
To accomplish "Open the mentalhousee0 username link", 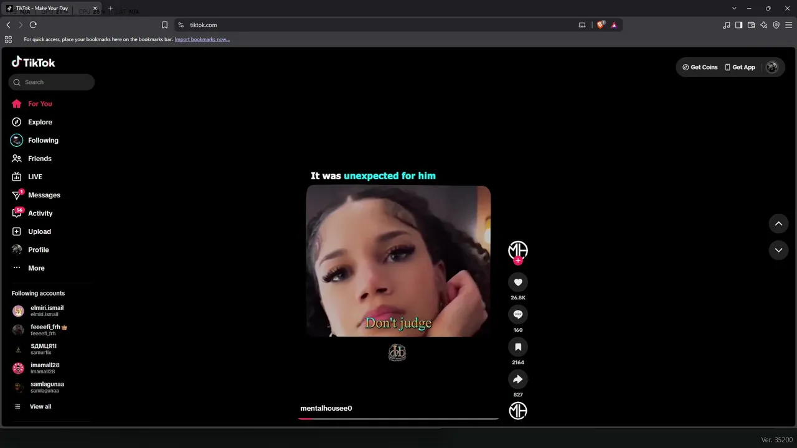I will 326,408.
